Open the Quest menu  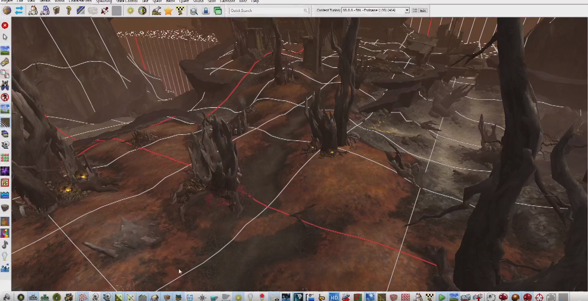pyautogui.click(x=184, y=1)
